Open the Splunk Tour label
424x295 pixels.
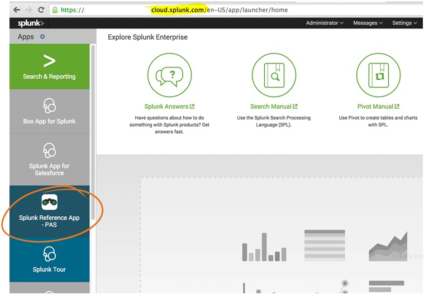tap(49, 269)
